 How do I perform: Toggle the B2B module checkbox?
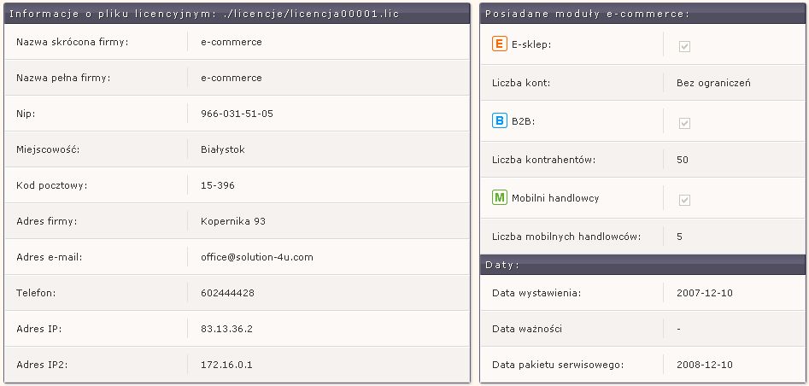click(x=684, y=123)
